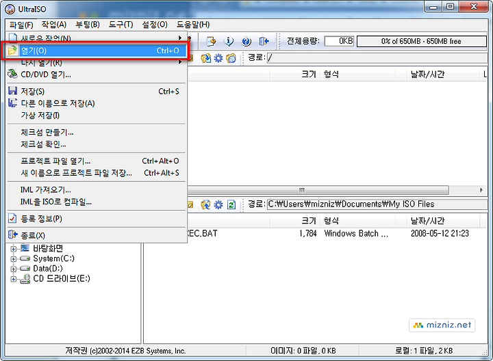Viewport: 493px width, 361px height.
Task: Sort image pane by 크기 column
Action: [294, 74]
